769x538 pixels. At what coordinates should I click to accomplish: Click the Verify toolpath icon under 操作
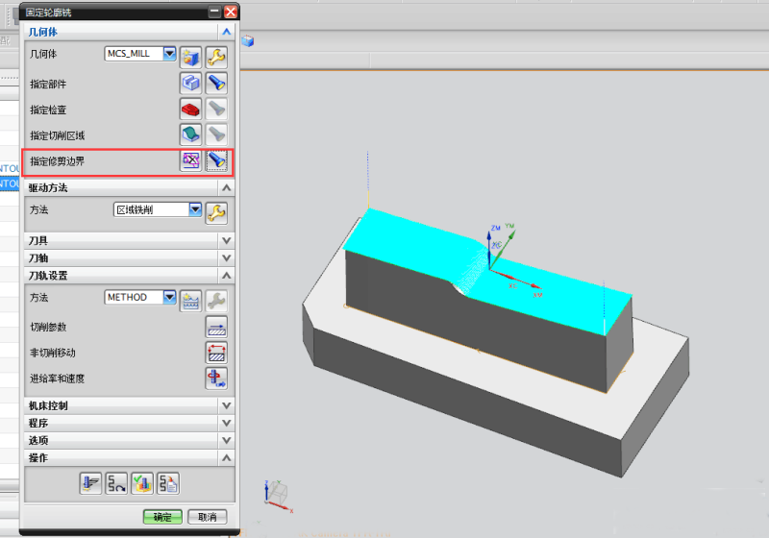(142, 483)
